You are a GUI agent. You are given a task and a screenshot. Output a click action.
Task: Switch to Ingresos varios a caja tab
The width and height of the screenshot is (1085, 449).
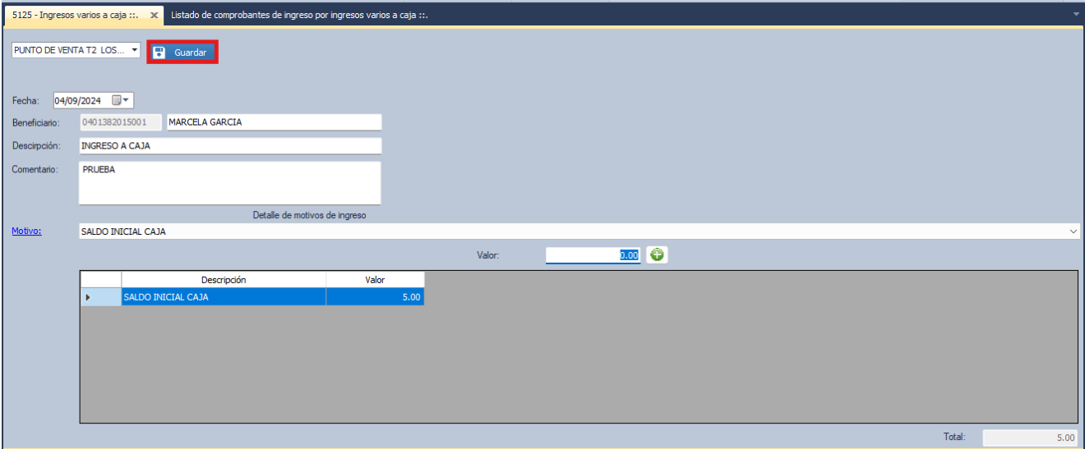click(x=74, y=16)
